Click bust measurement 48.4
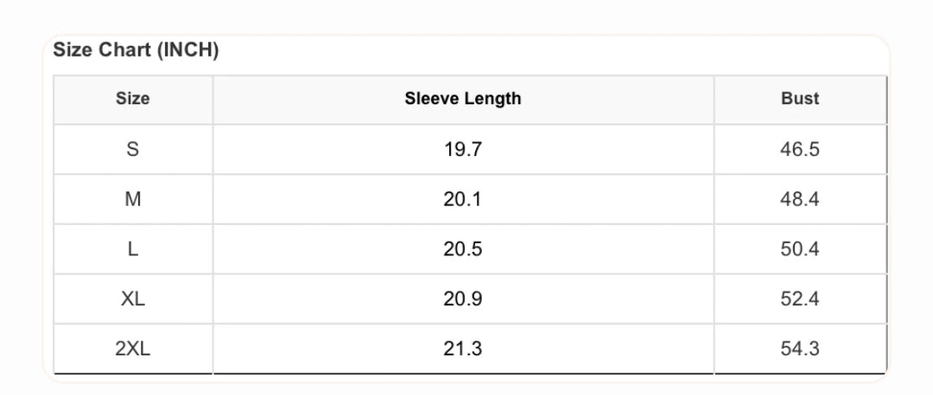Screen dimensions: 933x395 (x=800, y=199)
